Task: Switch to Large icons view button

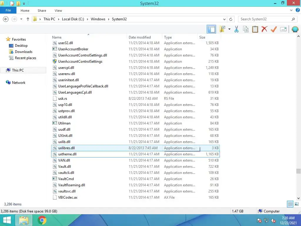Action: pyautogui.click(x=297, y=204)
